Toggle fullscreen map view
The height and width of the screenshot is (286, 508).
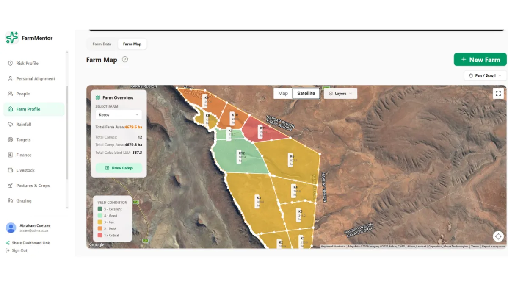498,94
